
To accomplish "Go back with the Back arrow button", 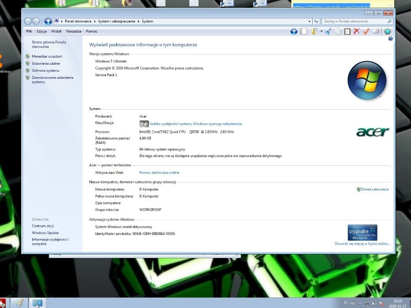I will [28, 21].
